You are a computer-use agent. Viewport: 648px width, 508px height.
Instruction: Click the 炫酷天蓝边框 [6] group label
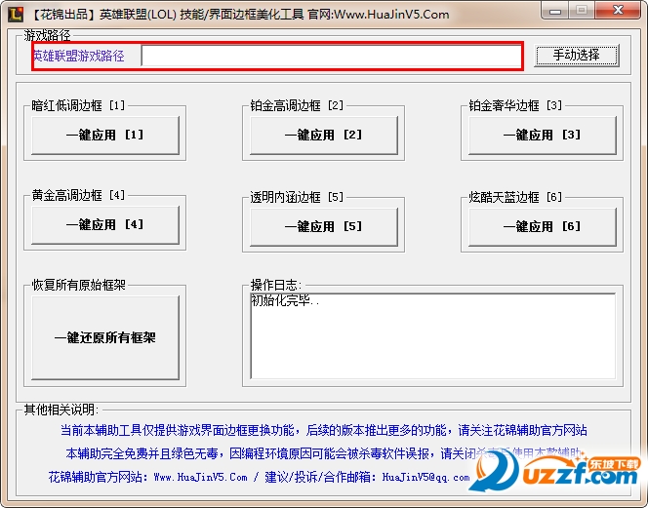click(x=515, y=197)
